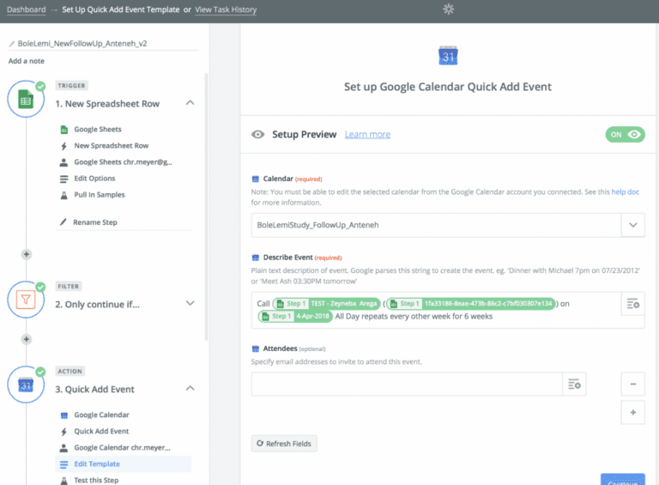
Task: Open insert-field picker for Describe Event
Action: pyautogui.click(x=632, y=304)
